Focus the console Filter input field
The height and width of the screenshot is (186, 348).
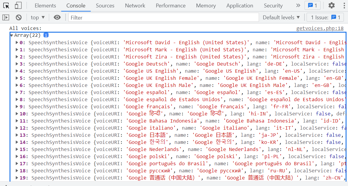click(163, 18)
